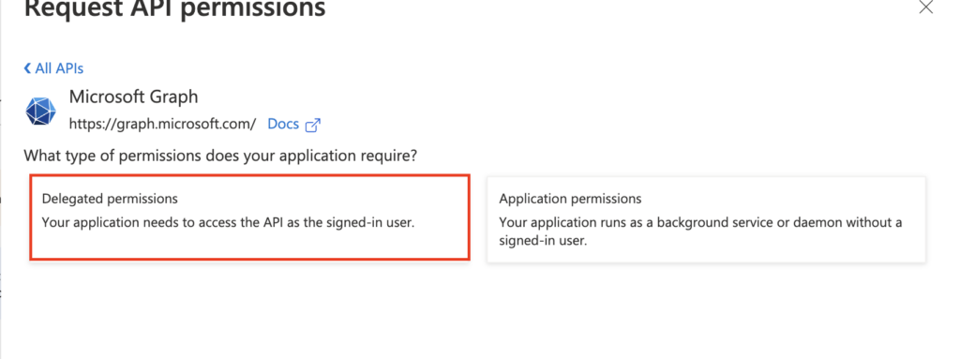960x359 pixels.
Task: Click the permission type question text
Action: [220, 156]
